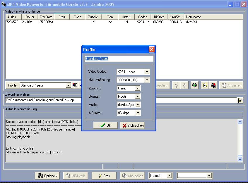Click the log line "Exiting... (End of file)"
This screenshot has width=248, height=183.
[x=20, y=148]
